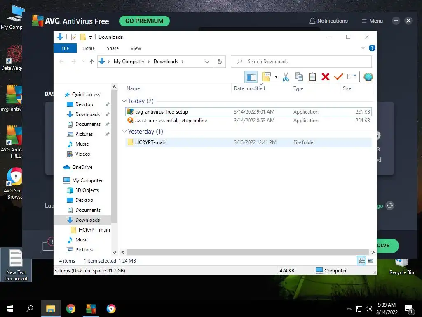This screenshot has height=317, width=422.
Task: Click the New folder toolbar icon
Action: 266,77
